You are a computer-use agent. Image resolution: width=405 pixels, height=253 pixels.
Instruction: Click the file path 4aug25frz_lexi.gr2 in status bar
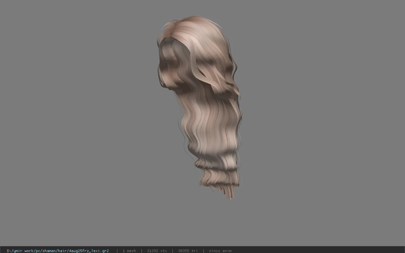58,251
